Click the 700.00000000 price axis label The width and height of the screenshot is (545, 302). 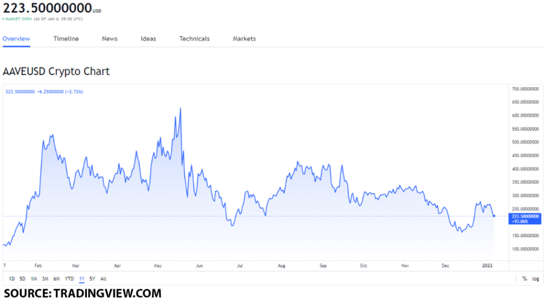525,89
